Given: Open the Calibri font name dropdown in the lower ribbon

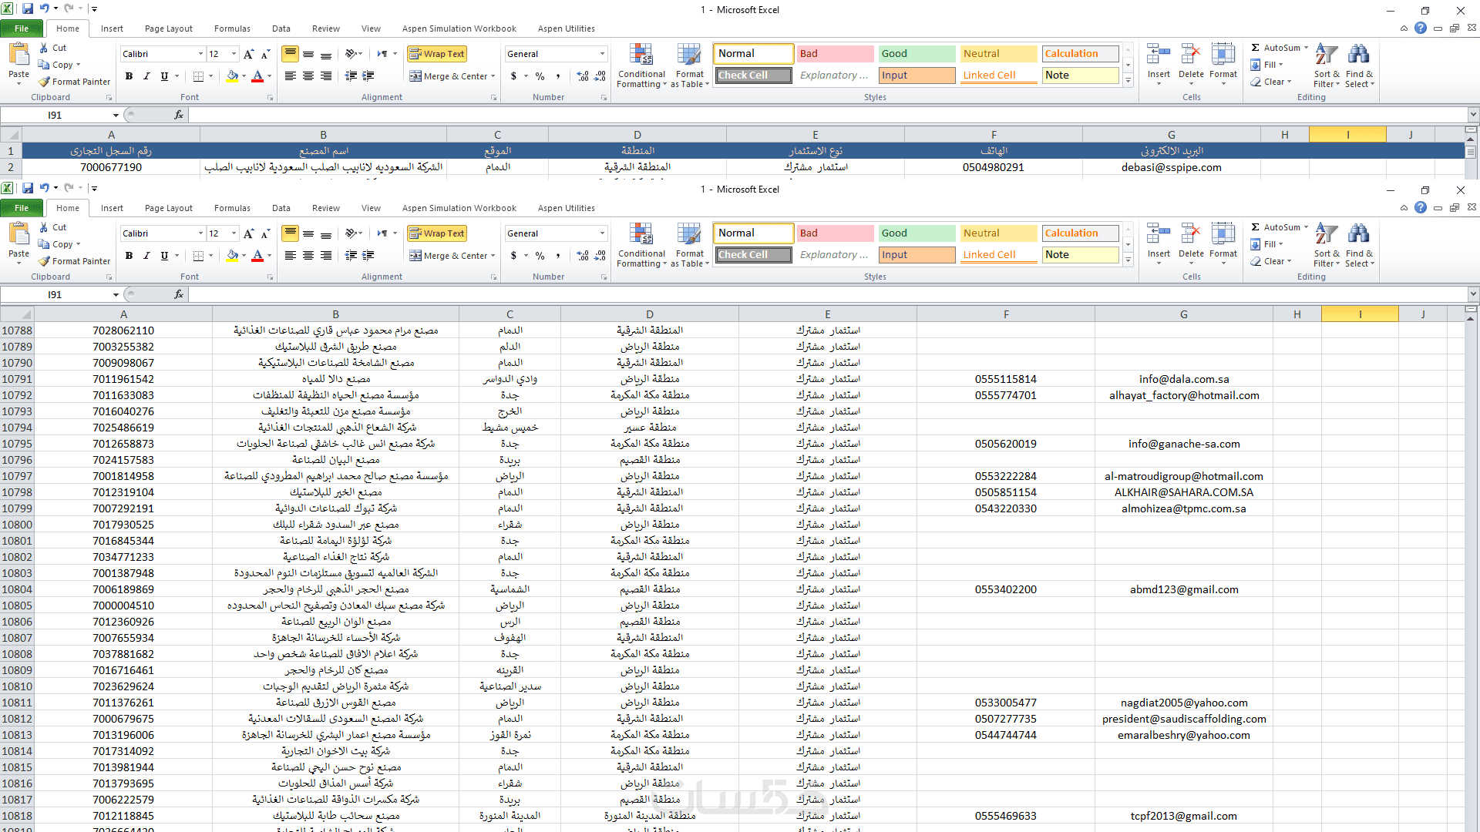Looking at the screenshot, I should tap(200, 233).
